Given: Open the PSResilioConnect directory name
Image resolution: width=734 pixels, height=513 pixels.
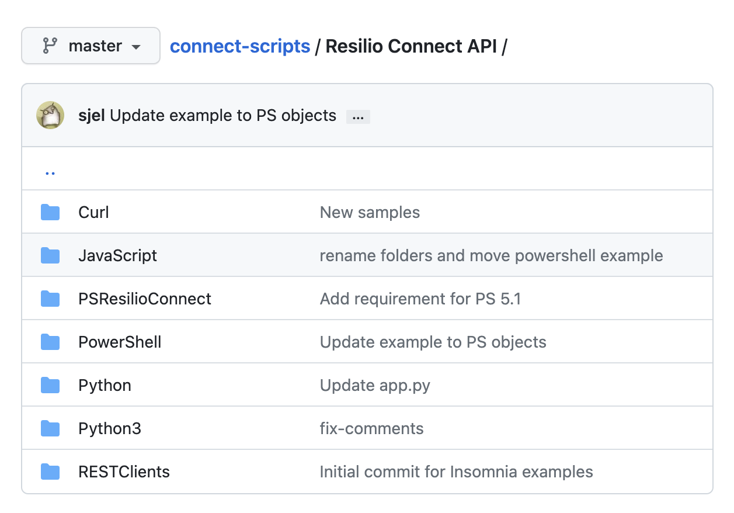Looking at the screenshot, I should click(x=145, y=299).
